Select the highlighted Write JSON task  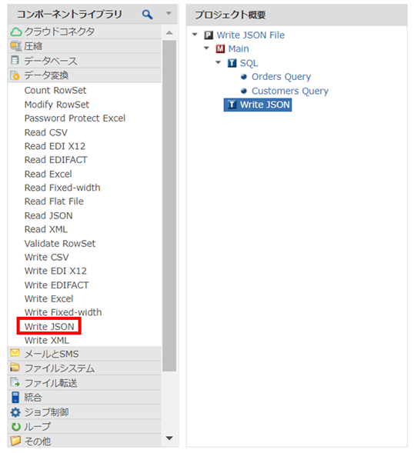tap(258, 105)
